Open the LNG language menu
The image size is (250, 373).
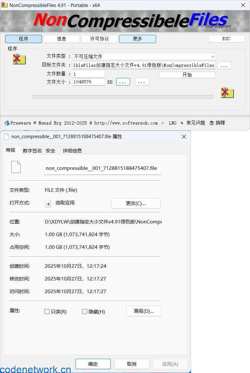[173, 123]
